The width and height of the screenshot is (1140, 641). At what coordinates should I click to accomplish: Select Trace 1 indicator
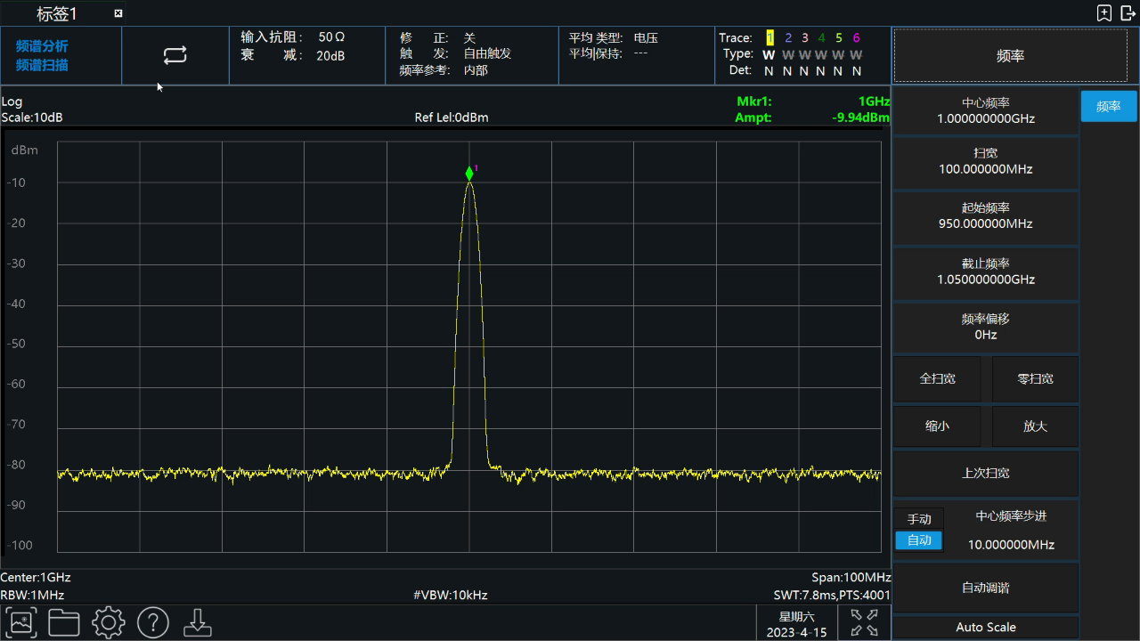click(x=769, y=38)
